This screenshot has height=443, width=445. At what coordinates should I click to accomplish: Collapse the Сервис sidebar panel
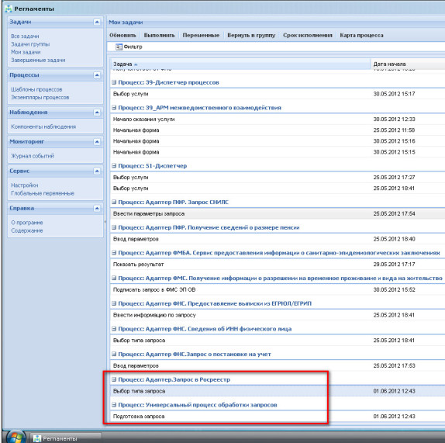(97, 171)
